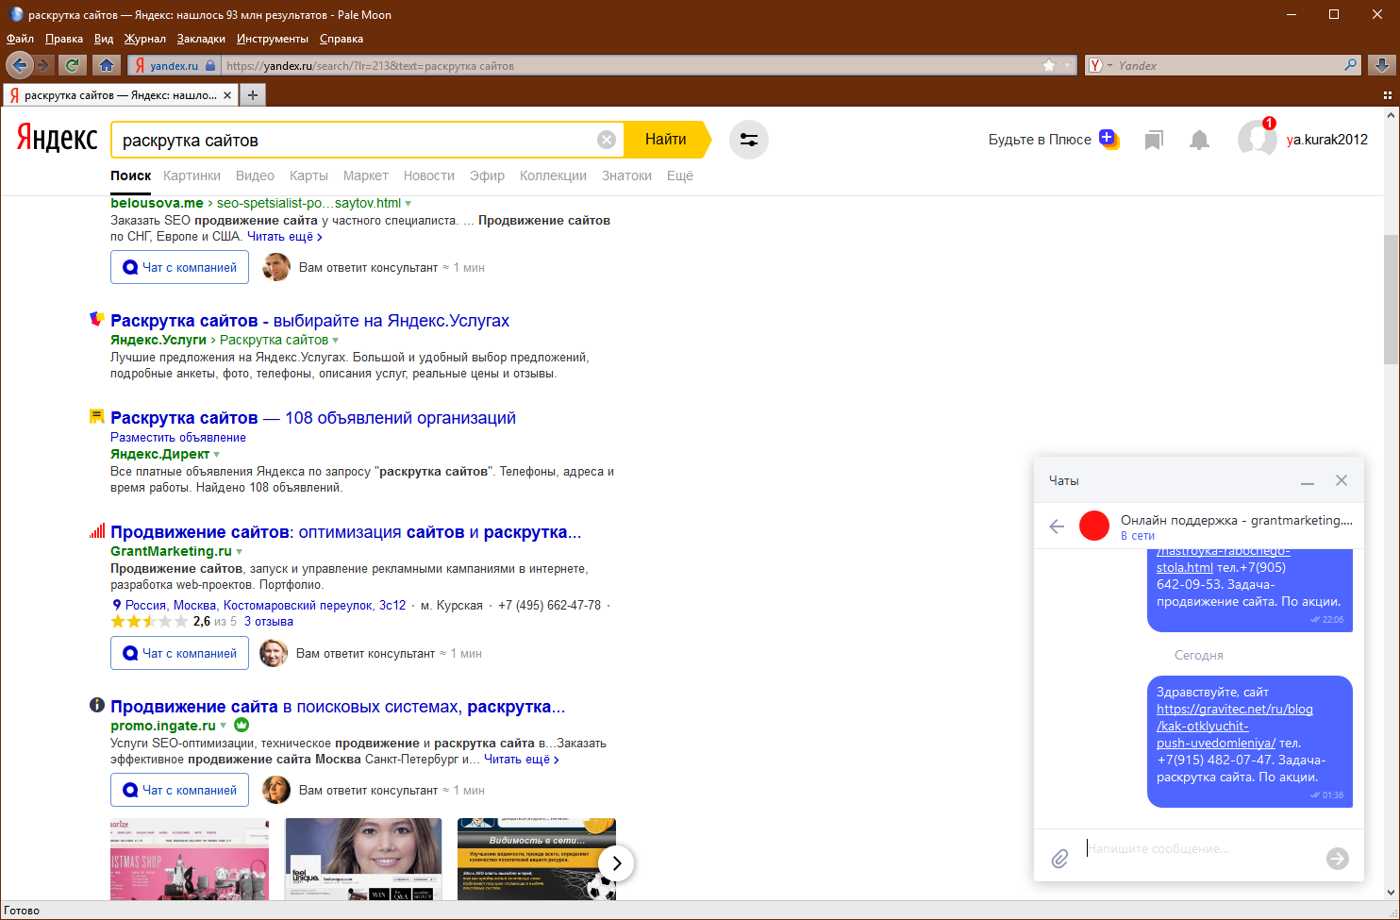Switch to the Картинки search tab
The width and height of the screenshot is (1400, 920).
(x=192, y=176)
